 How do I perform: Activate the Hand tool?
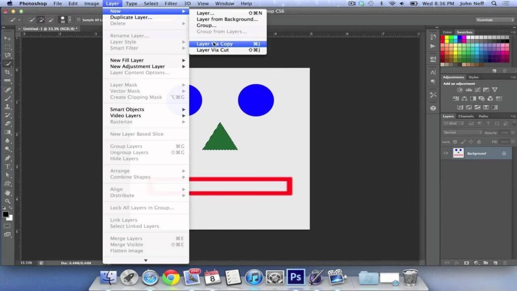(8, 192)
